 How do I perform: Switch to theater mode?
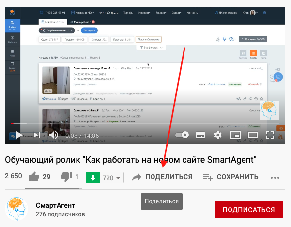[253, 135]
